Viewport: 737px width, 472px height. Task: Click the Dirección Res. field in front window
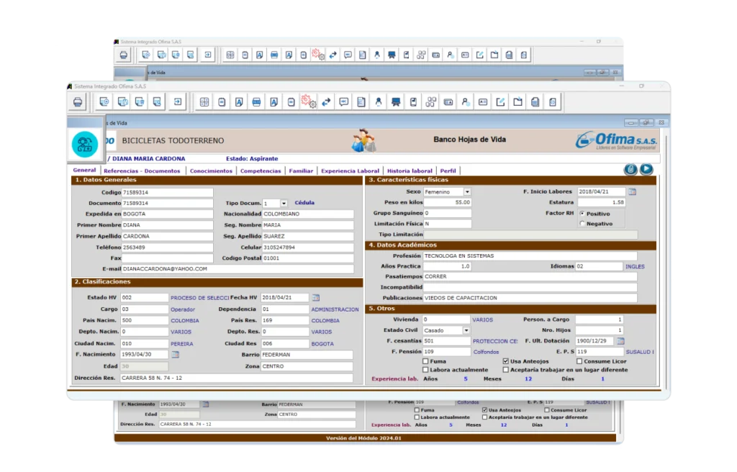coord(237,378)
